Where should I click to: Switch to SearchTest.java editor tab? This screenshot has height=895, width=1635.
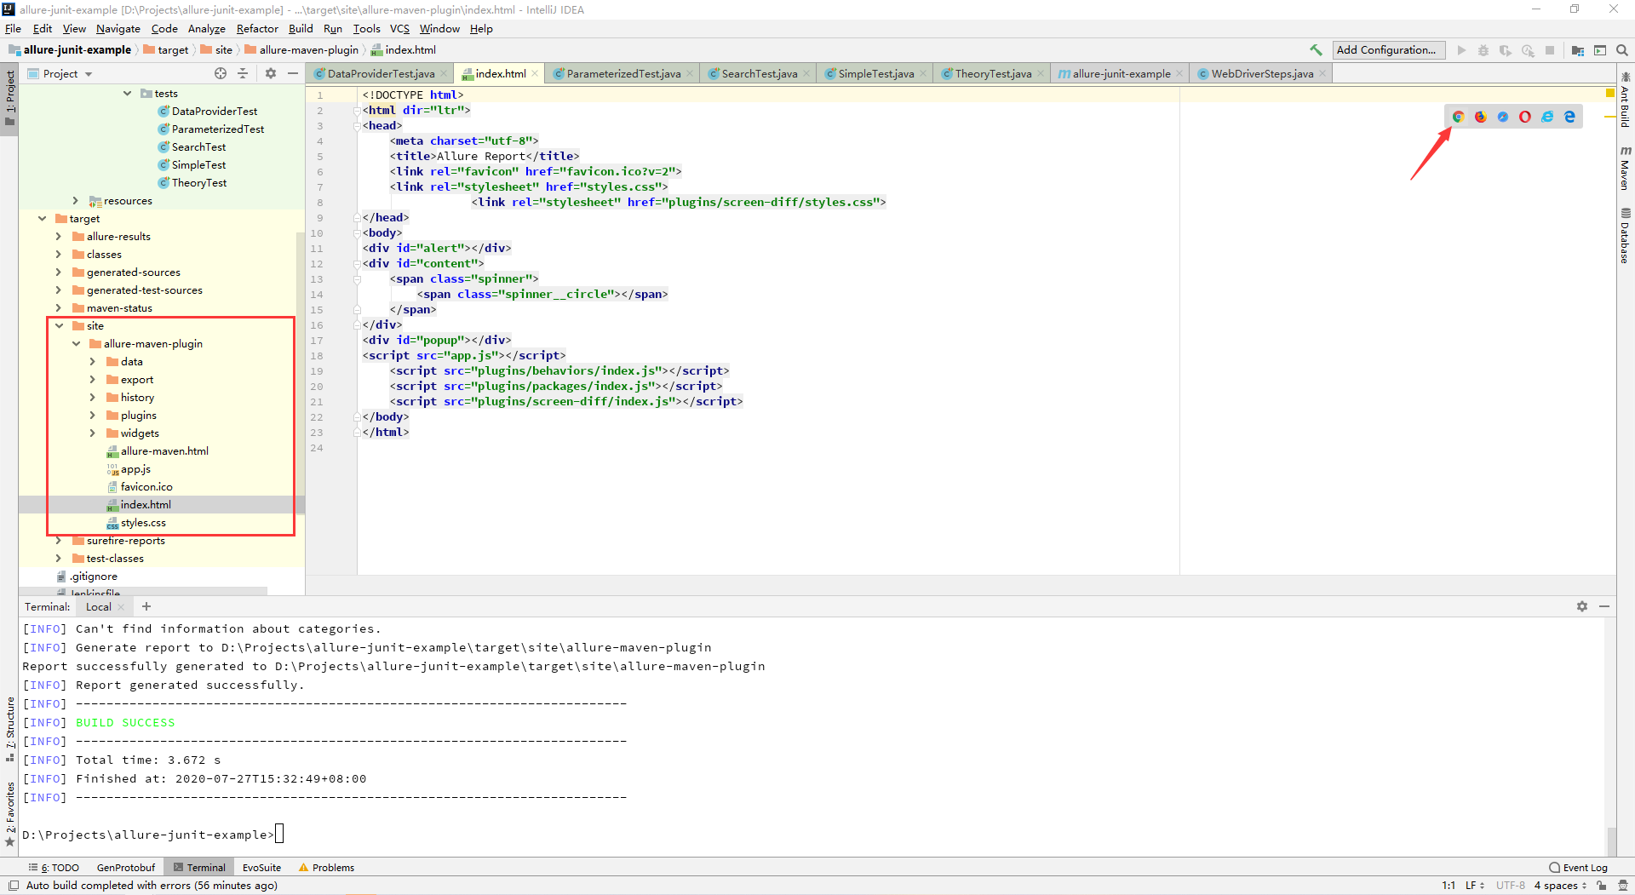click(760, 74)
